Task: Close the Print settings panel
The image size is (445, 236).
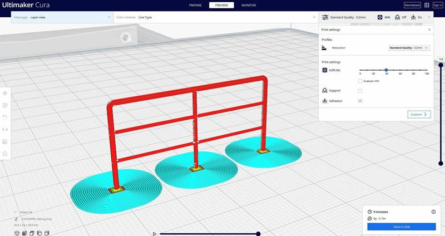Action: [x=429, y=30]
